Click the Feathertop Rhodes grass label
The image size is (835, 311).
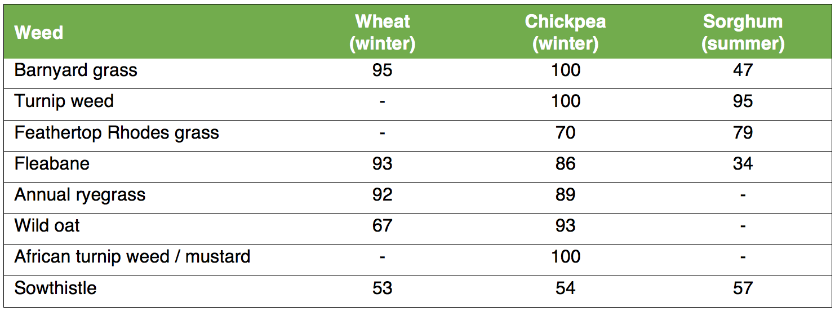coord(117,133)
